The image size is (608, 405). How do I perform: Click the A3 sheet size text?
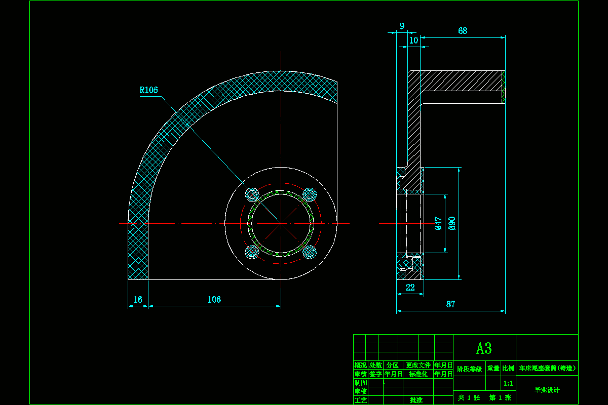tap(484, 348)
